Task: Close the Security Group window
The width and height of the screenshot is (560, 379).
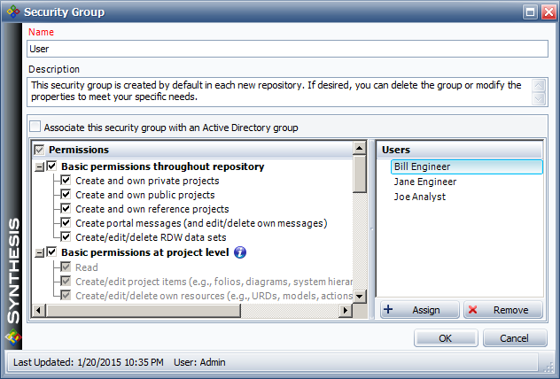Action: coord(546,12)
